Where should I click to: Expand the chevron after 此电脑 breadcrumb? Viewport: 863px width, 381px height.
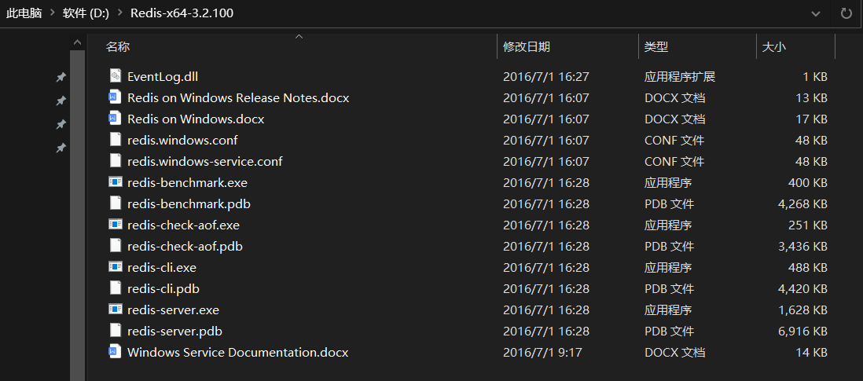click(x=50, y=13)
